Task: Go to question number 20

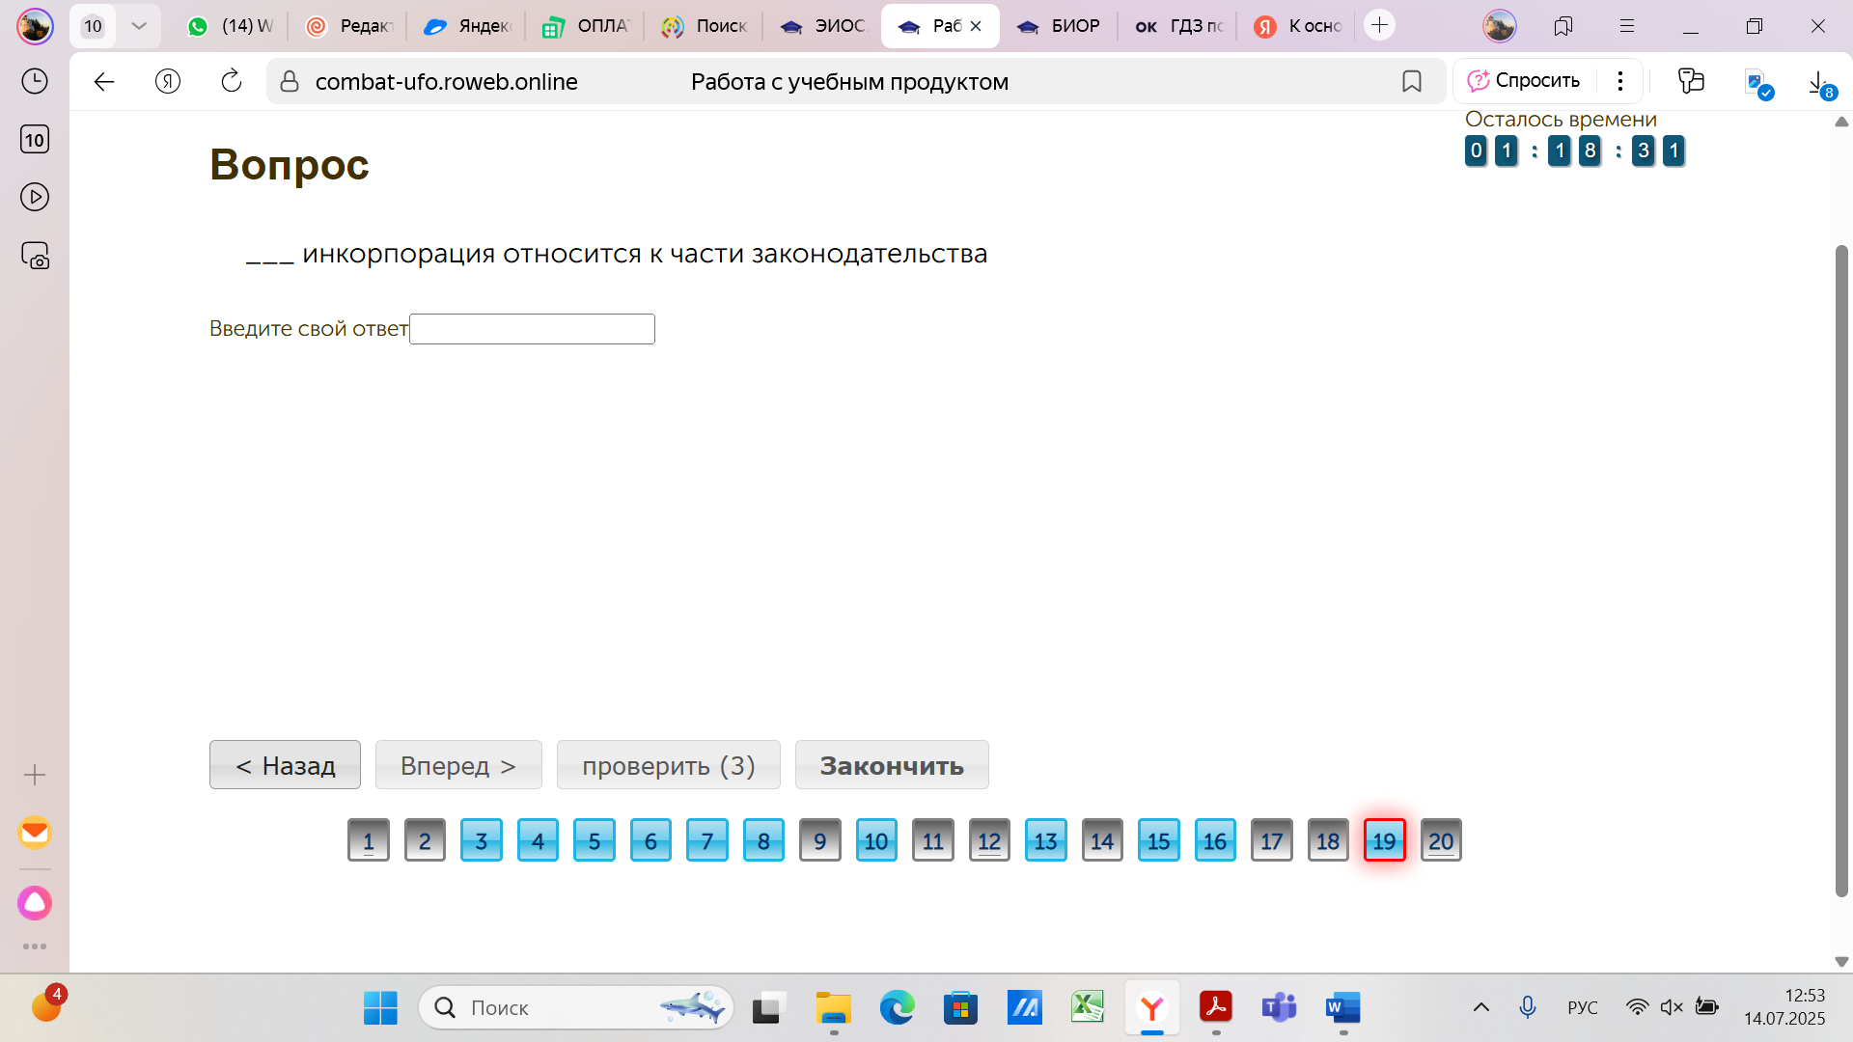Action: pyautogui.click(x=1441, y=840)
